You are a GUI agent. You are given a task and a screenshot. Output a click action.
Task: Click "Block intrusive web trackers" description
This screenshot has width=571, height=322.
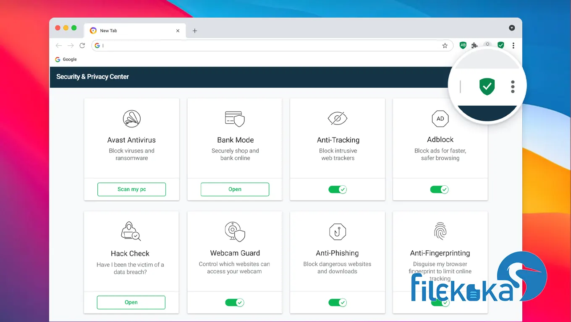338,154
